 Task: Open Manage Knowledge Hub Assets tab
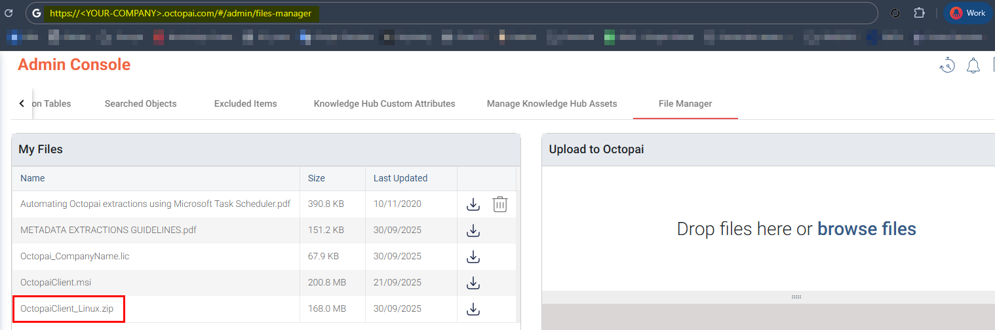pos(552,103)
